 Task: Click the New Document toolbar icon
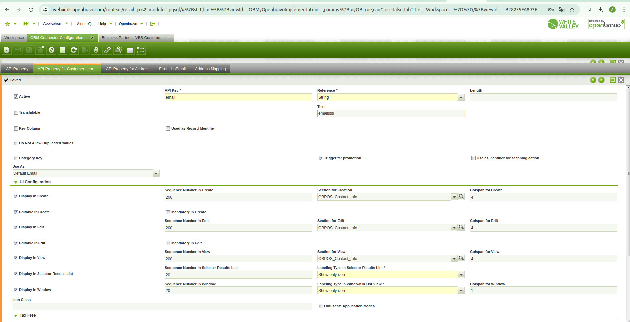click(x=7, y=50)
